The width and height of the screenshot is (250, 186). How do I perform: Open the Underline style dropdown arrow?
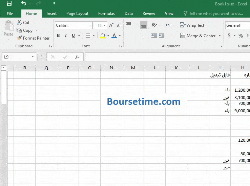[x=79, y=36]
